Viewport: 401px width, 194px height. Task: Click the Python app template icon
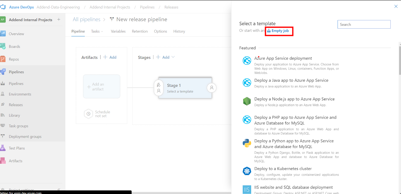click(247, 143)
